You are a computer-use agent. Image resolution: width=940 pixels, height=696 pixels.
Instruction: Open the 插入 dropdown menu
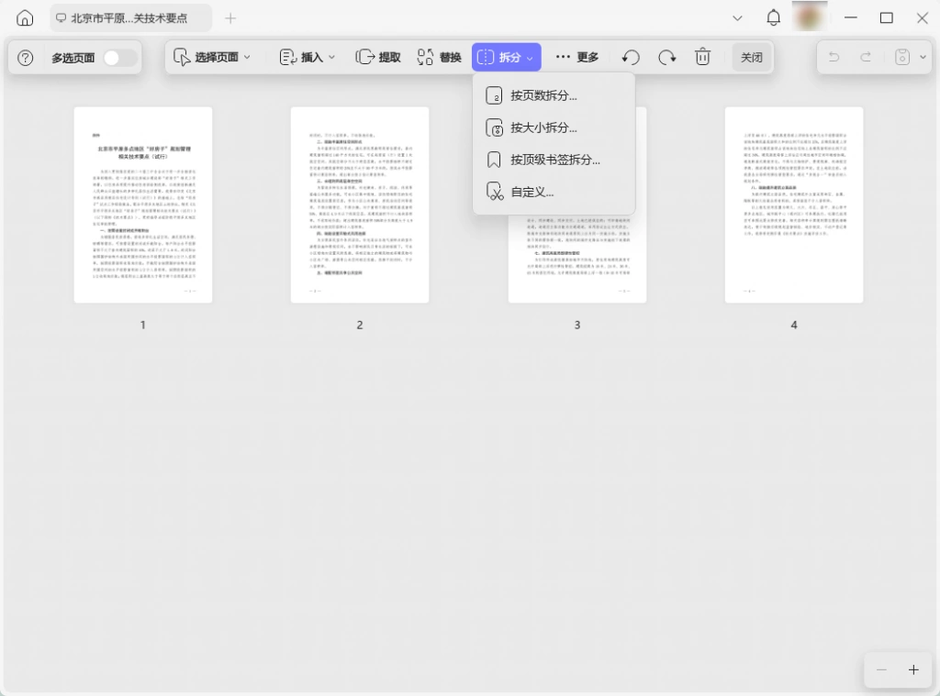(308, 57)
